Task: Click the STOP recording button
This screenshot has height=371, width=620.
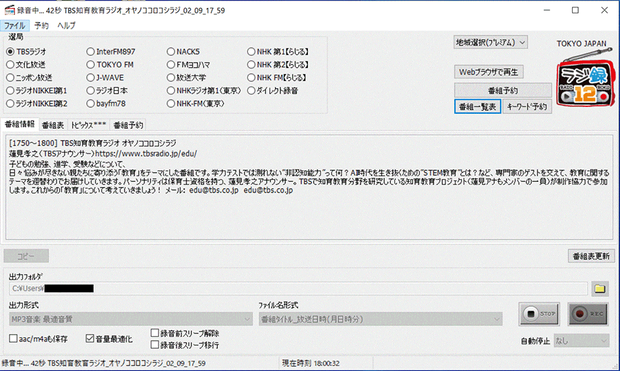Action: click(539, 314)
